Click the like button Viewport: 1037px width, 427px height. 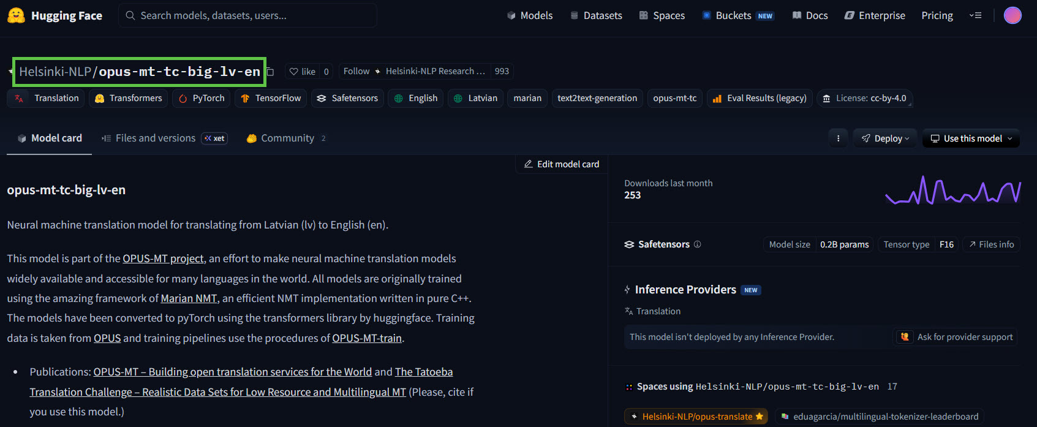(303, 72)
